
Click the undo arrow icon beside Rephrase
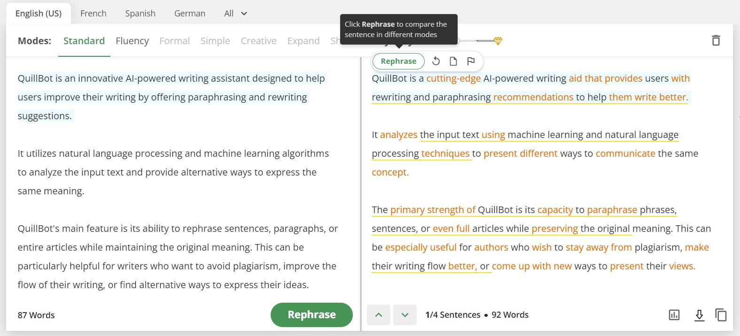click(436, 61)
